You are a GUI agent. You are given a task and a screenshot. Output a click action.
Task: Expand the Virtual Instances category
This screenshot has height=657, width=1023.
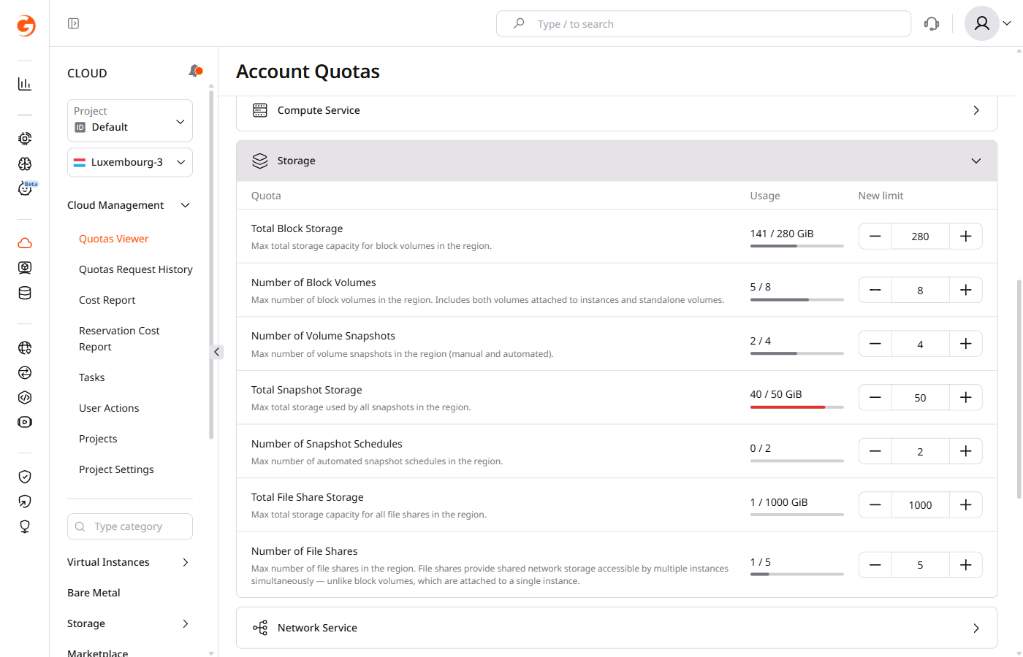pyautogui.click(x=186, y=562)
